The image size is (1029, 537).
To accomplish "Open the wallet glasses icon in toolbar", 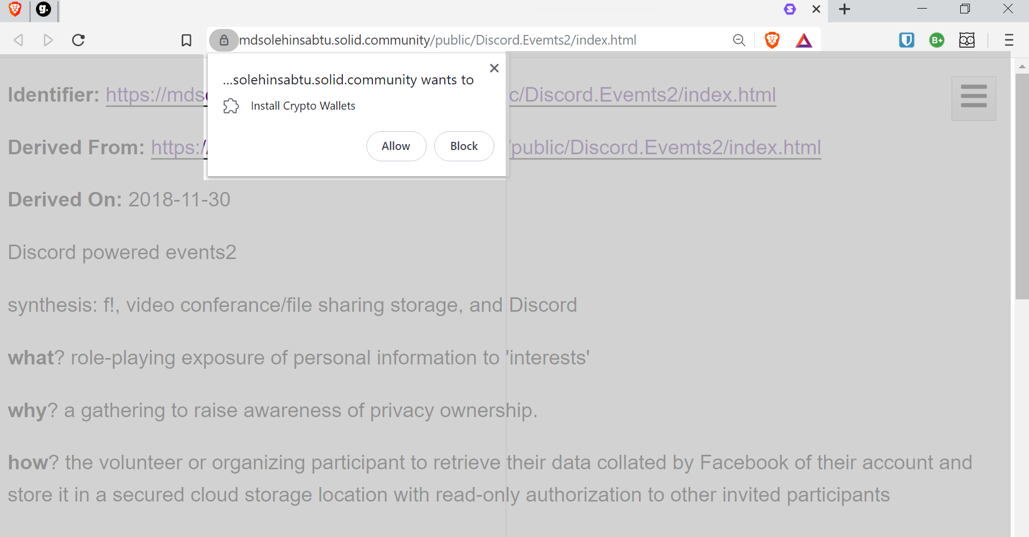I will (967, 40).
